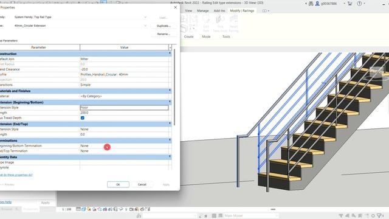Click the Preview button in dialog

click(7, 184)
